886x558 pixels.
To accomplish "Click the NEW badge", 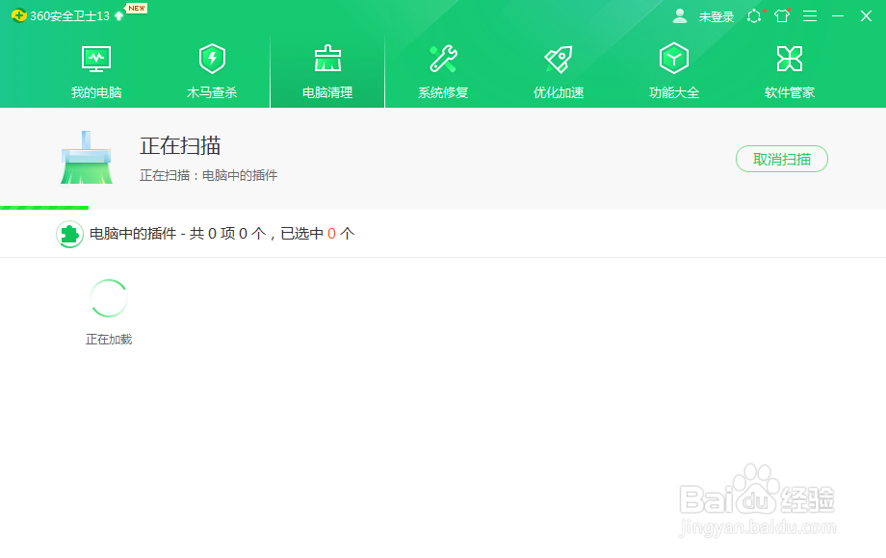I will (x=137, y=8).
